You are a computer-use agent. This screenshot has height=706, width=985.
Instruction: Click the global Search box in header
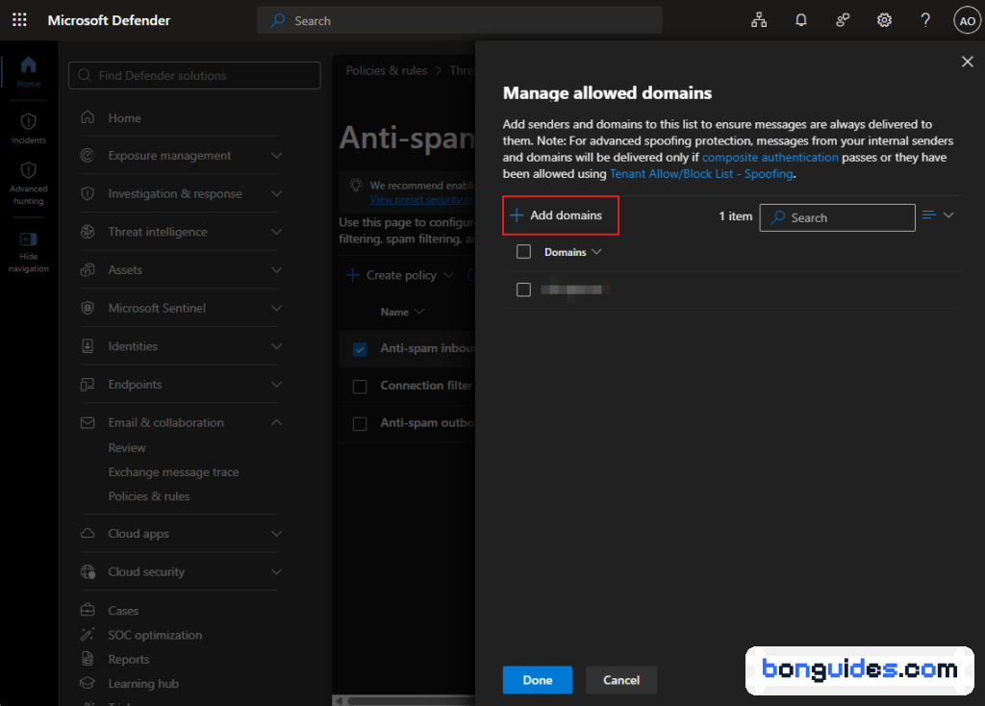[459, 21]
